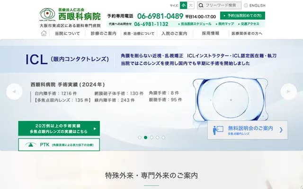Select the active second carousel dot

tap(146, 137)
